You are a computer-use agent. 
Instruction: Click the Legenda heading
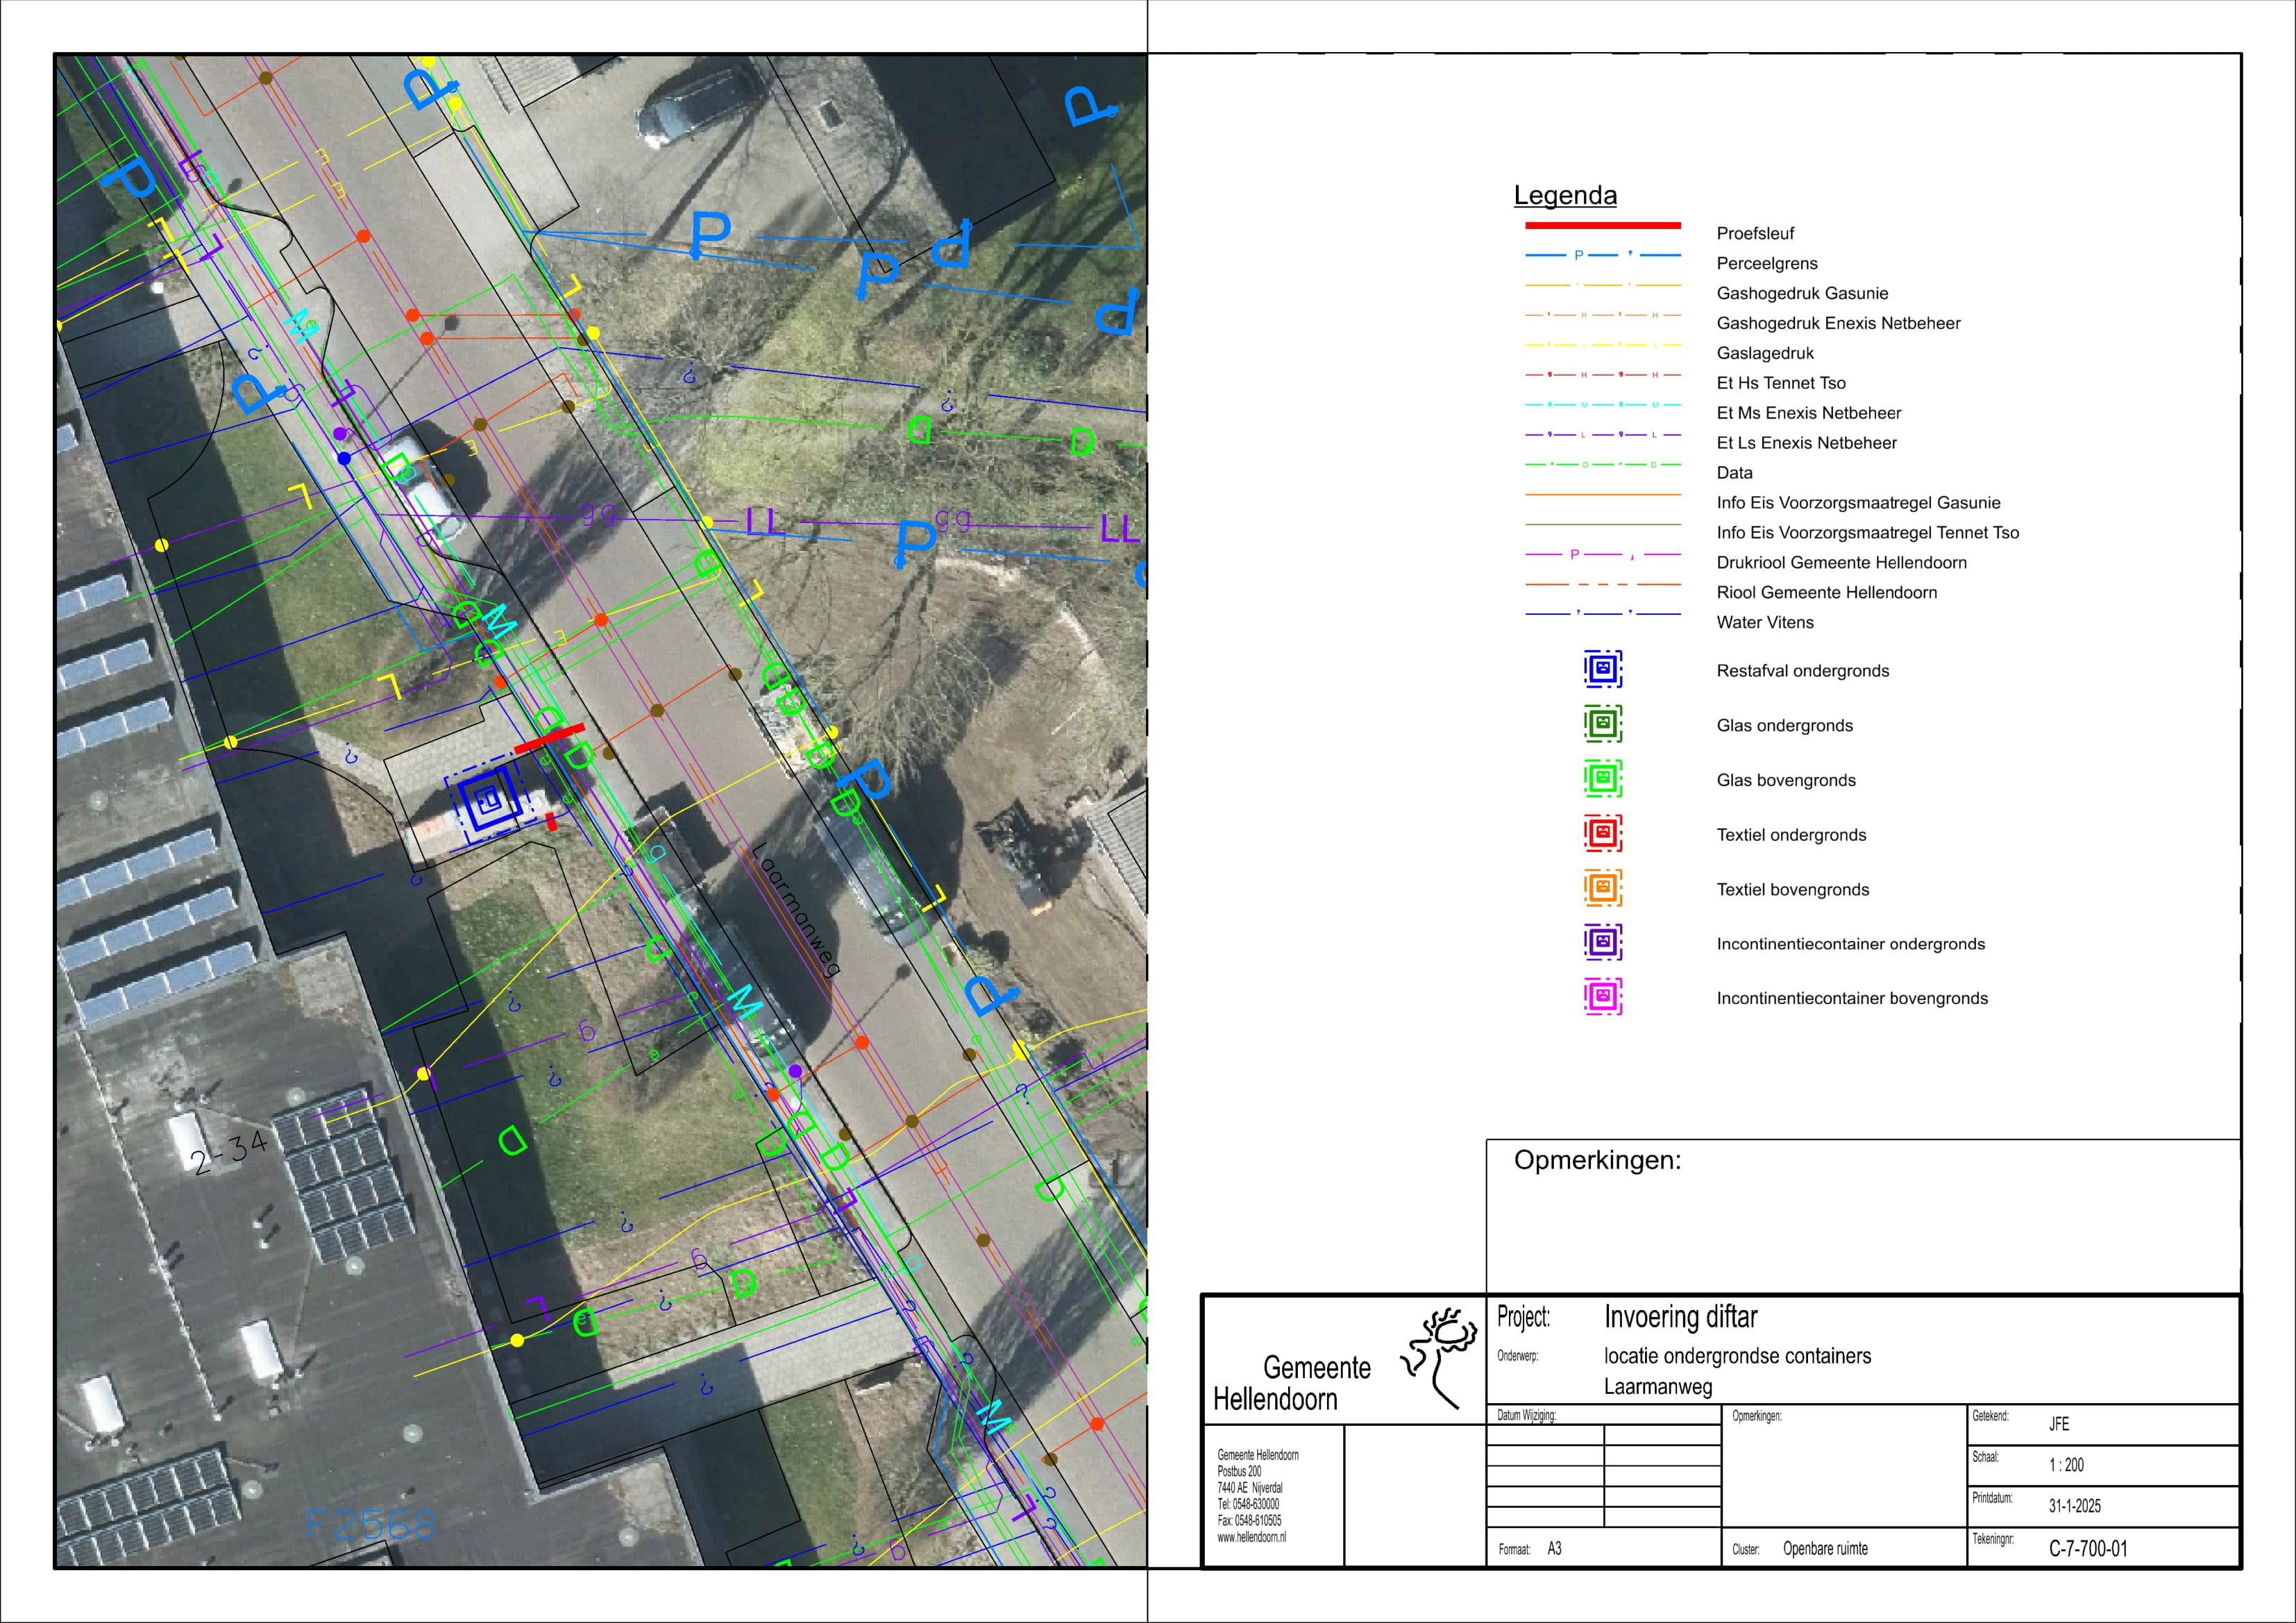click(x=1565, y=195)
